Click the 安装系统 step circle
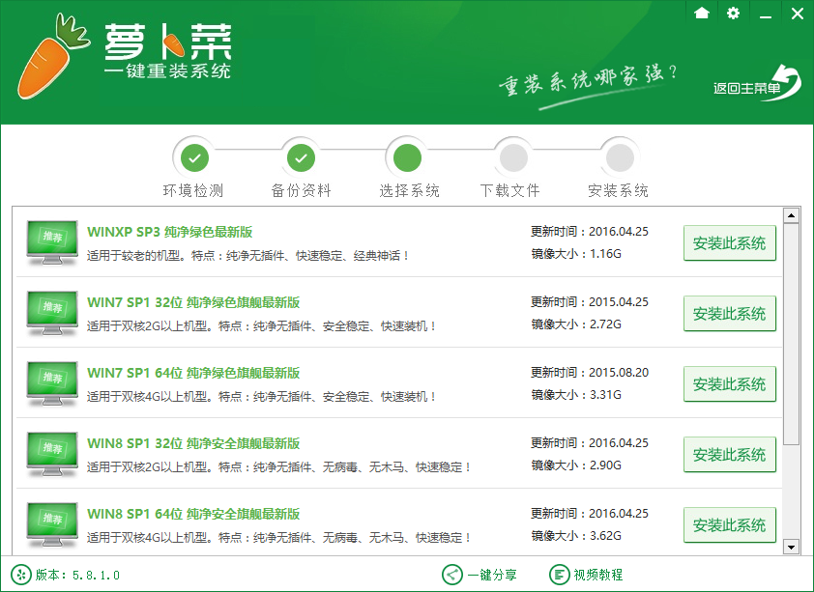 tap(619, 156)
